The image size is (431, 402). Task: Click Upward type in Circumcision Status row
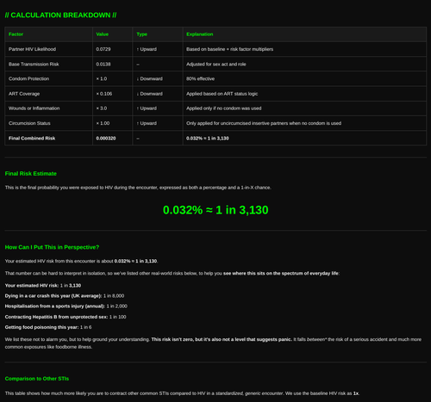click(x=147, y=123)
